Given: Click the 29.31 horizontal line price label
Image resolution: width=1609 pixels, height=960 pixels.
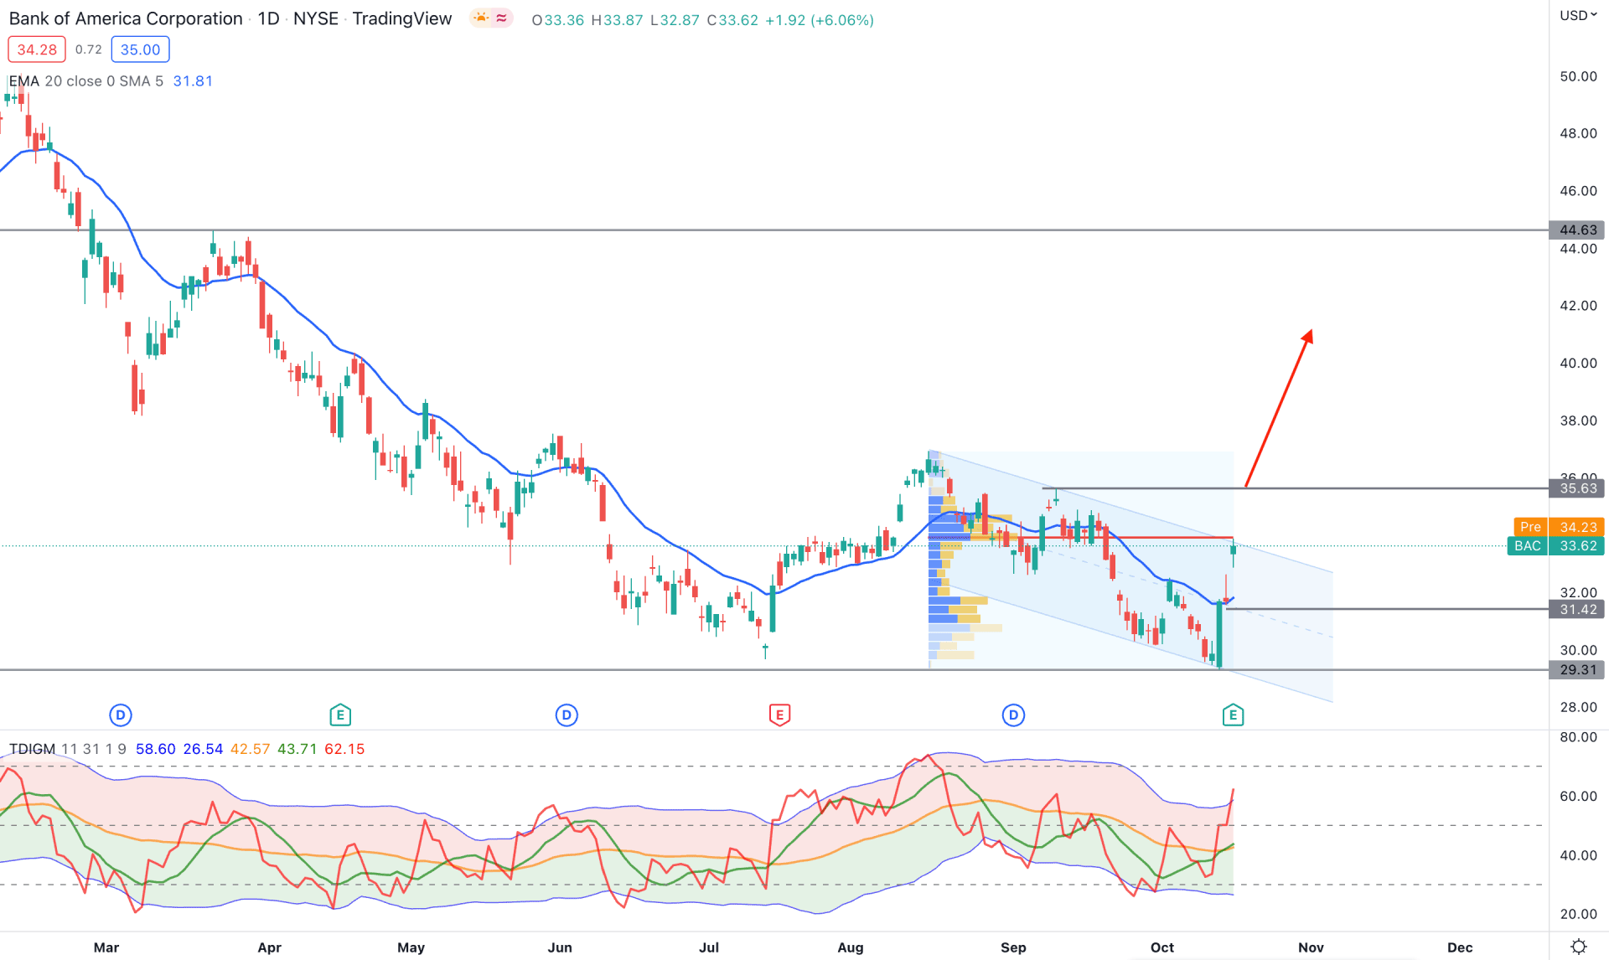Looking at the screenshot, I should click(x=1576, y=669).
